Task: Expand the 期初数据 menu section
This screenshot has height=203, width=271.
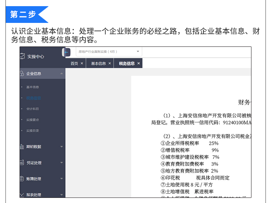Action: [x=61, y=147]
